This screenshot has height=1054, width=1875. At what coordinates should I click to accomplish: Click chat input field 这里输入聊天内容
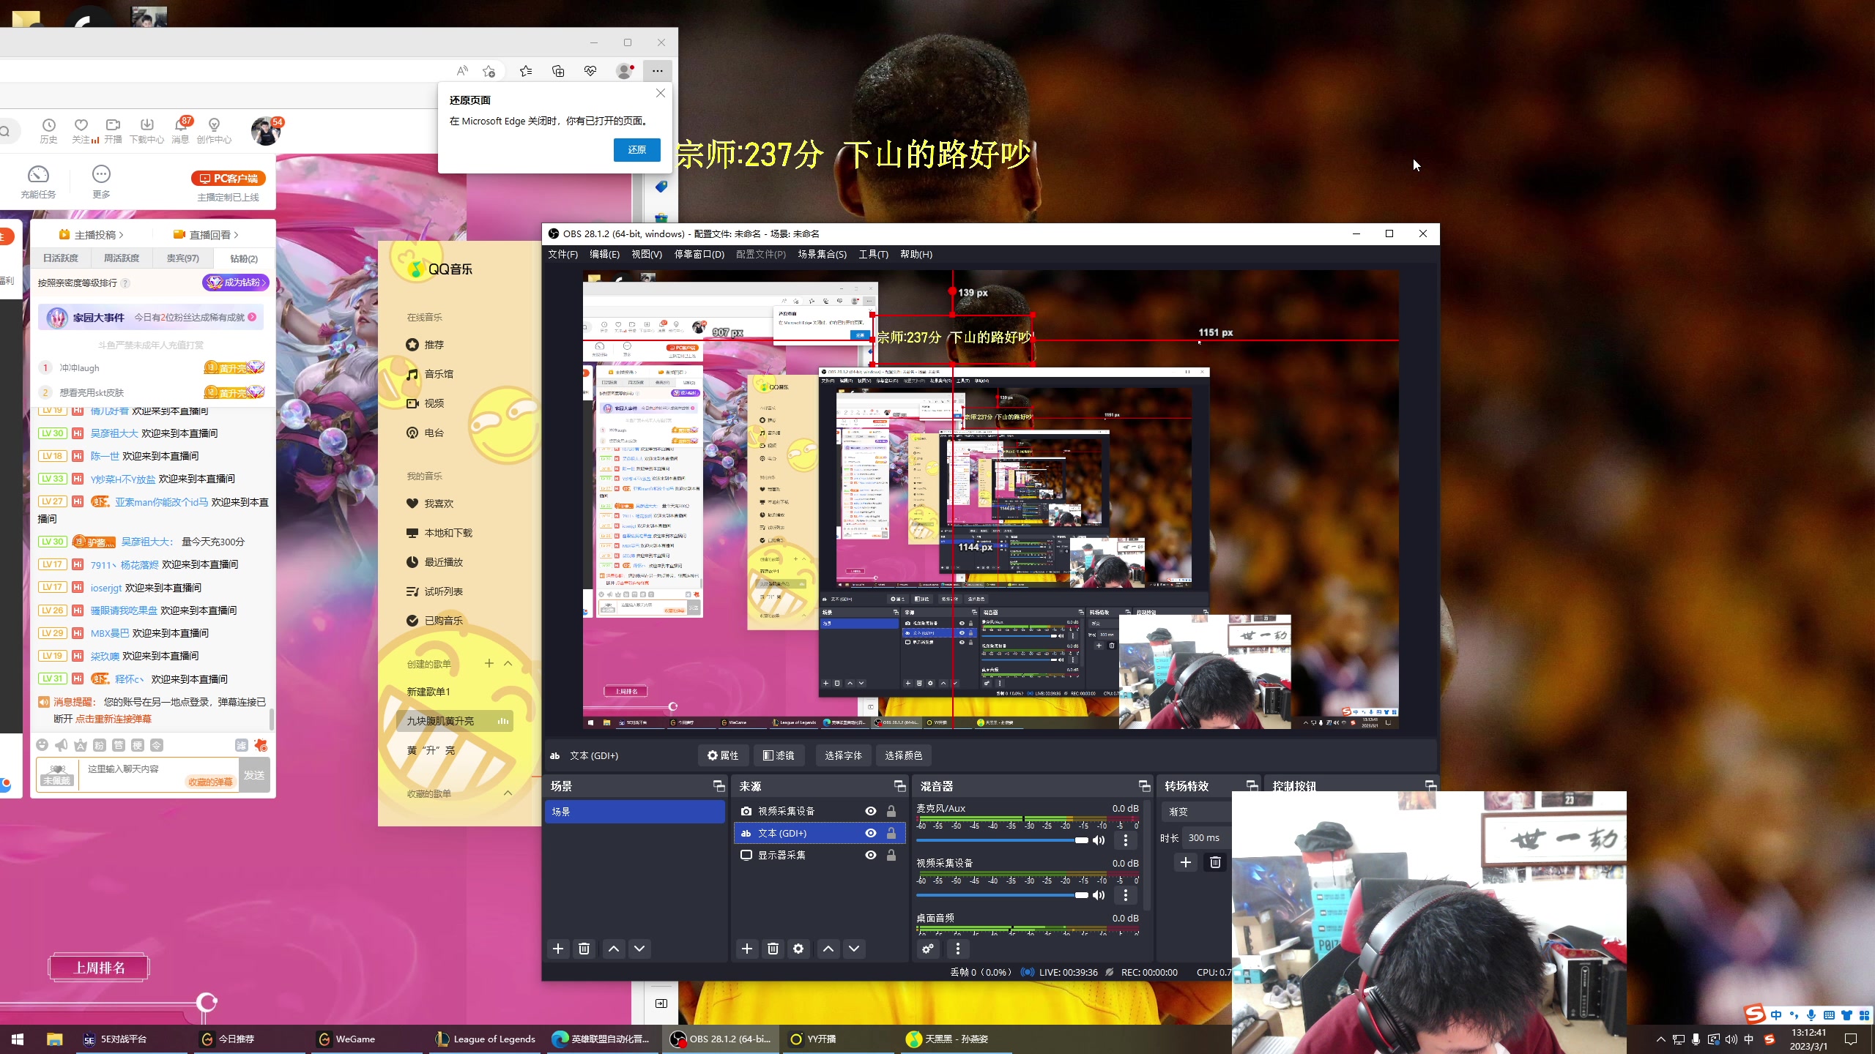click(x=158, y=774)
